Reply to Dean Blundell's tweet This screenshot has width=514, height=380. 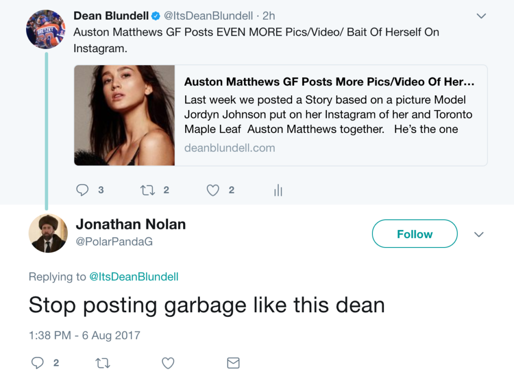coord(82,190)
